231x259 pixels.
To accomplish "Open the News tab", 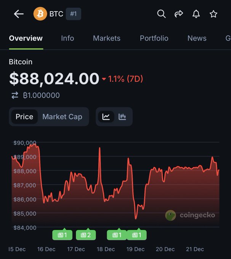I will (x=197, y=38).
